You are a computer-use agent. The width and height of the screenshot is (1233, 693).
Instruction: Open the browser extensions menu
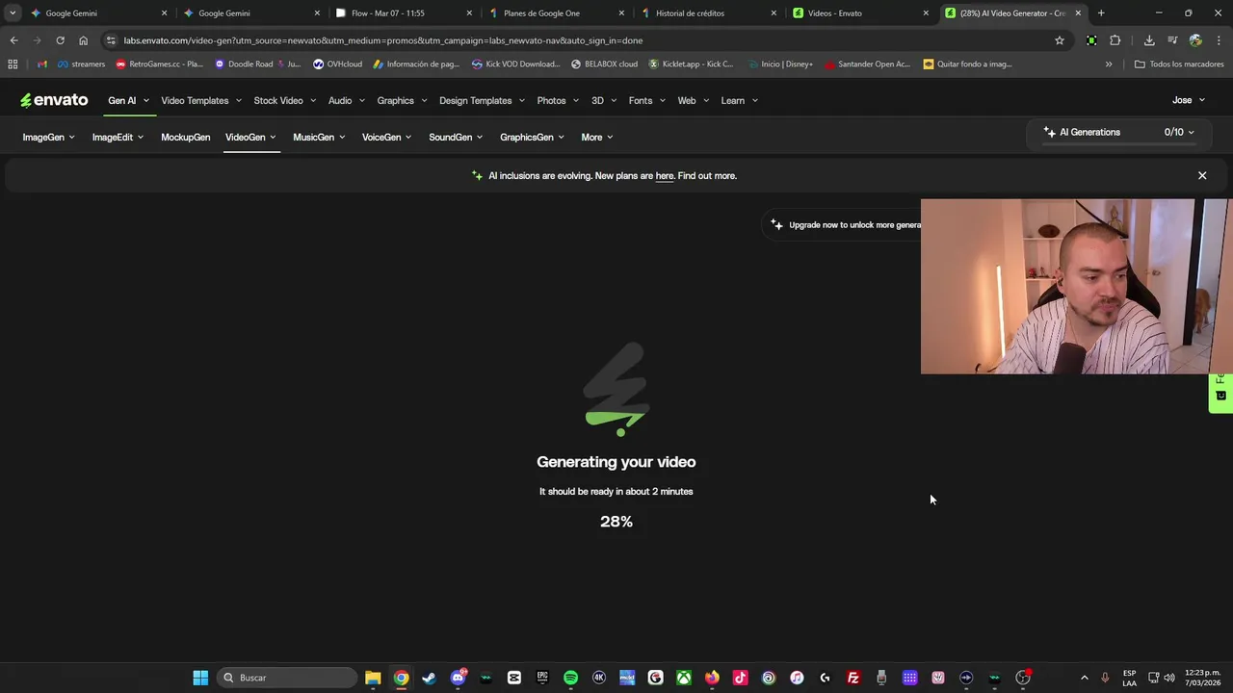(1115, 40)
